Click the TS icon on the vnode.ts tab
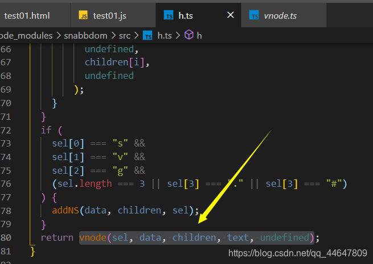Viewport: 373px width, 264px height. 254,16
